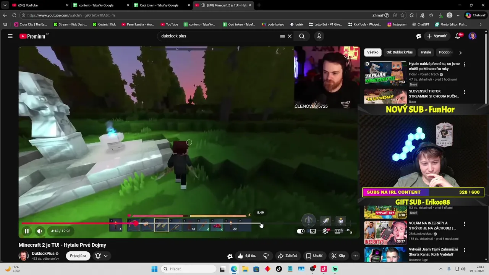Toggle subtitles in the player

click(313, 231)
